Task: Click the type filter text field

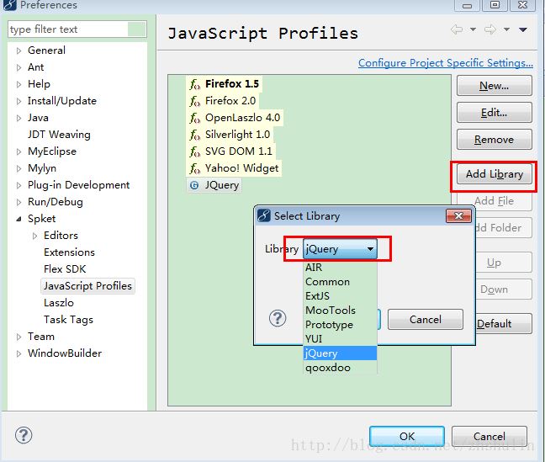Action: pos(77,29)
